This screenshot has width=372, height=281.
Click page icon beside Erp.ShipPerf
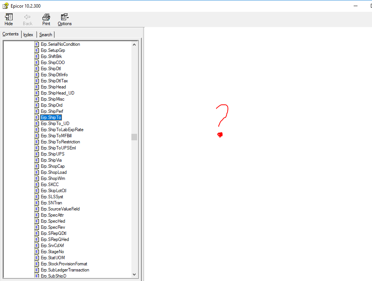[37, 111]
